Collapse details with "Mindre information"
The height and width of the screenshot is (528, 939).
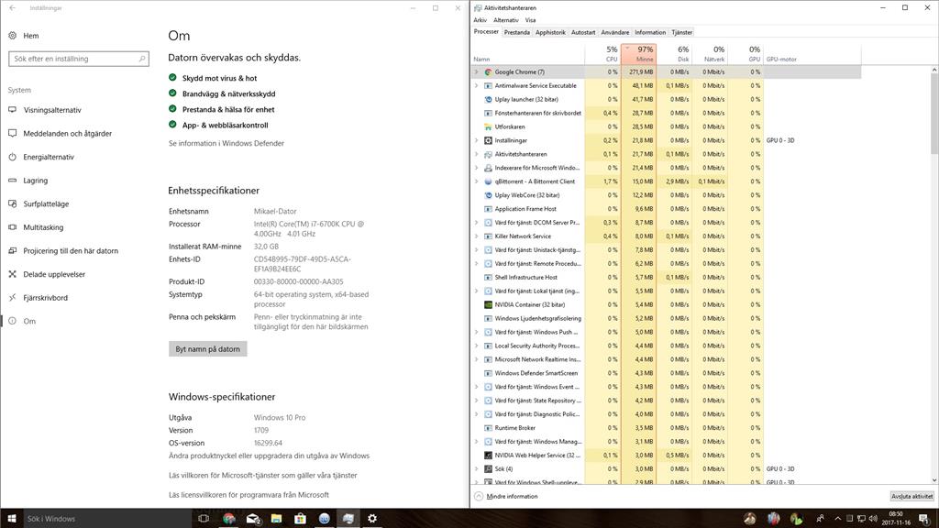click(506, 496)
